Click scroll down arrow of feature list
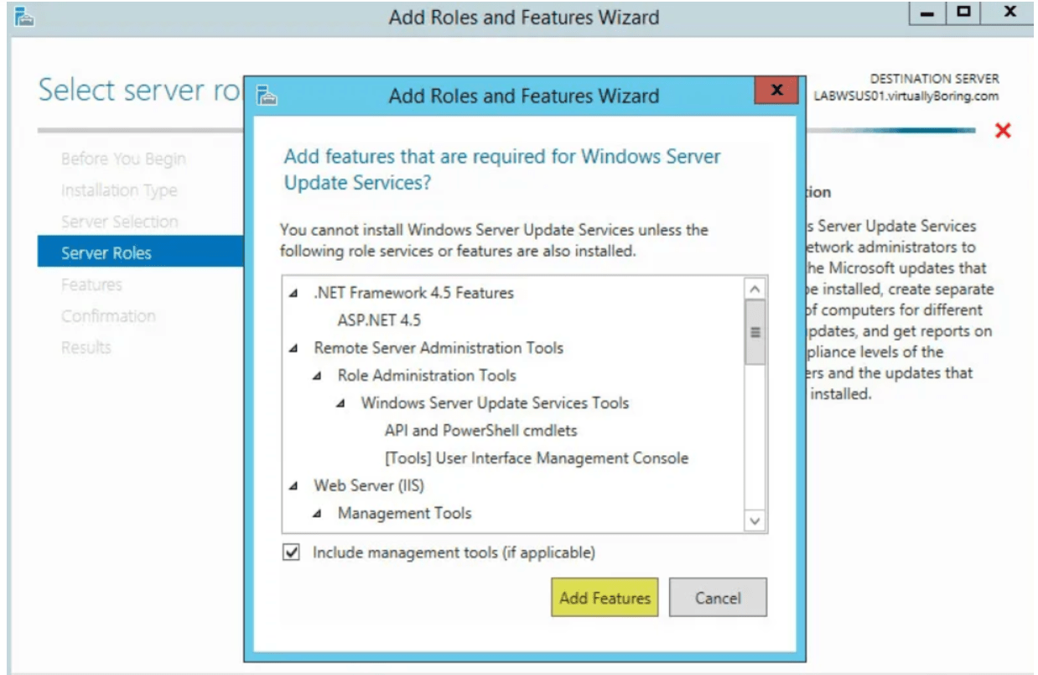Viewport: 1038px width, 675px height. (755, 521)
